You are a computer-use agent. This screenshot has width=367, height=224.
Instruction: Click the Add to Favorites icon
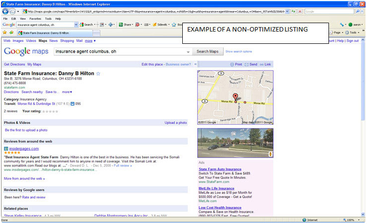pyautogui.click(x=11, y=32)
